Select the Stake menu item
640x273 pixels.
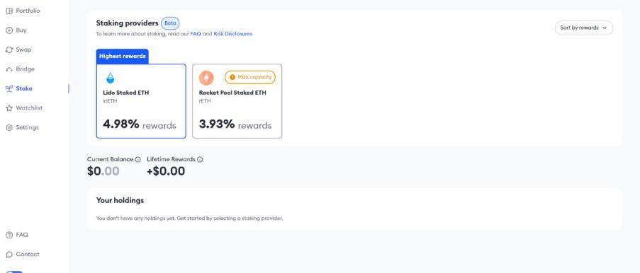23,88
